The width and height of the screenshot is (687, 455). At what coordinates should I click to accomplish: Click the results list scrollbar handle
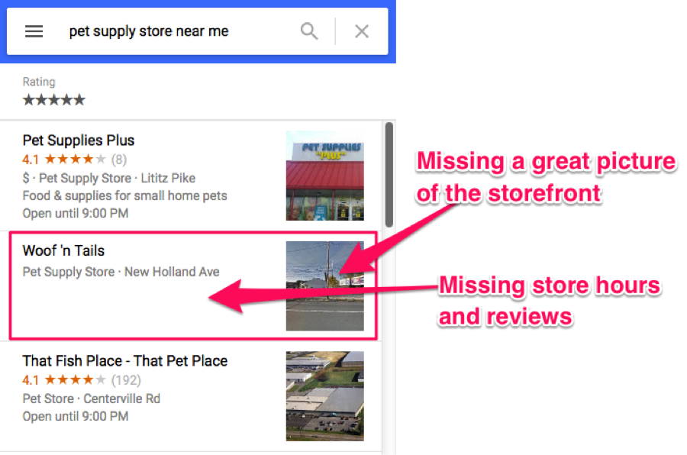[x=389, y=175]
